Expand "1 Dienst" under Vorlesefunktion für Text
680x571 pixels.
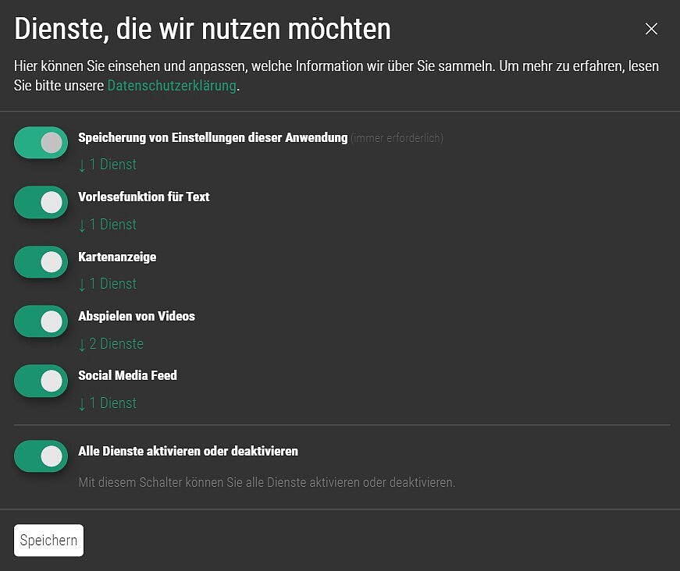[108, 225]
